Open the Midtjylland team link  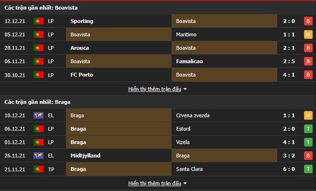click(86, 156)
